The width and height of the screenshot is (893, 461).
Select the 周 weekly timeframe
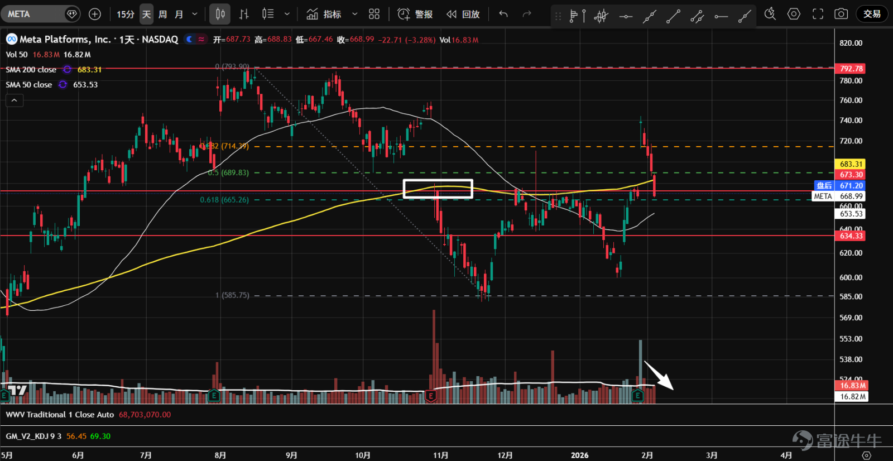[162, 14]
